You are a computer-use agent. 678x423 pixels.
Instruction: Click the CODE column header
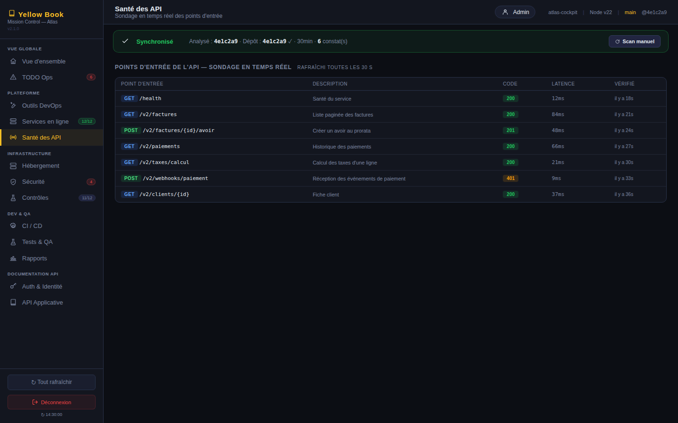[x=510, y=84]
